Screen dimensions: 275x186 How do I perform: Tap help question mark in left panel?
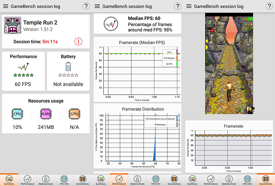tap(86, 6)
